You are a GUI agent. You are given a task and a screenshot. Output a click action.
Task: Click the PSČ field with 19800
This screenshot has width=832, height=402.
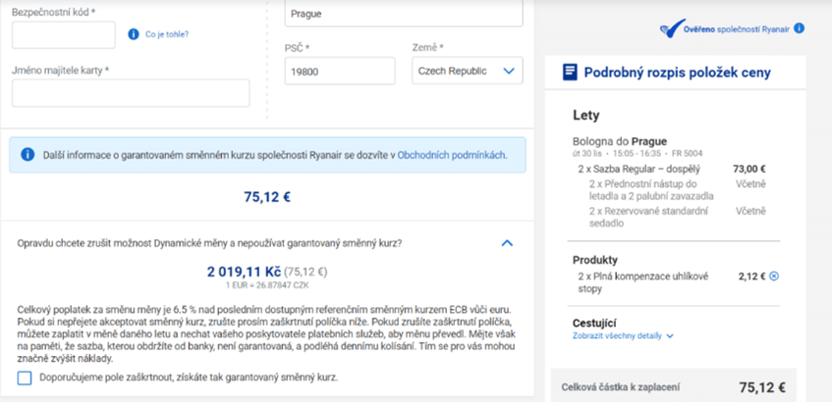tap(340, 71)
